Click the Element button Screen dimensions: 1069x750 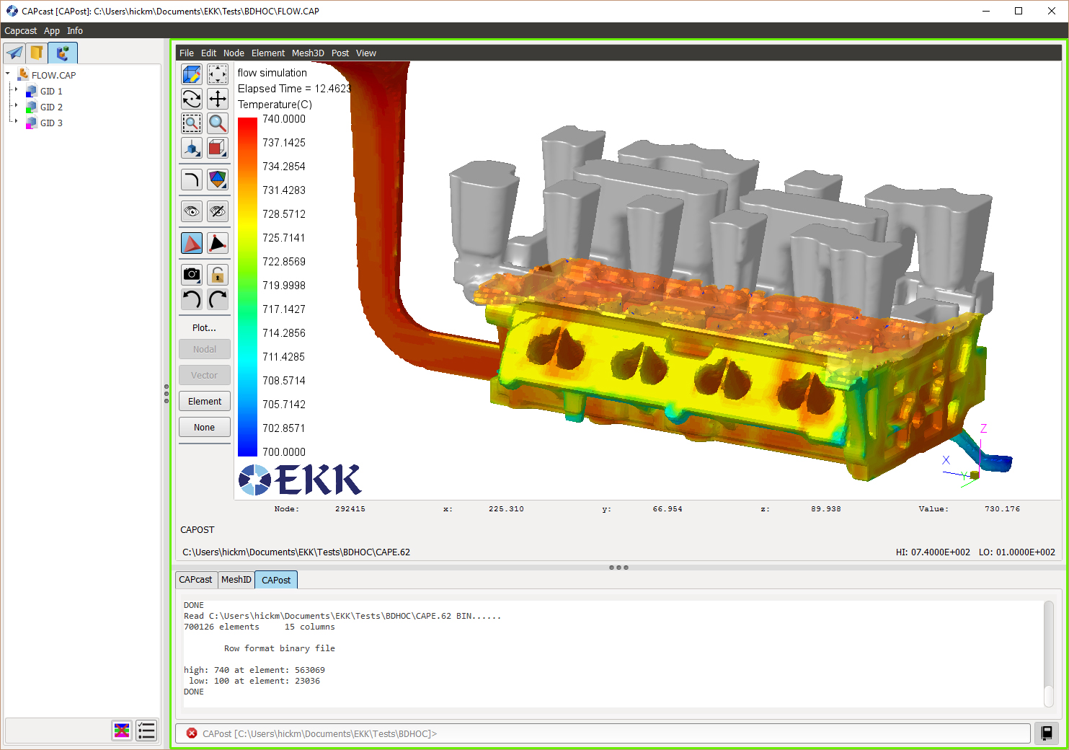coord(205,401)
